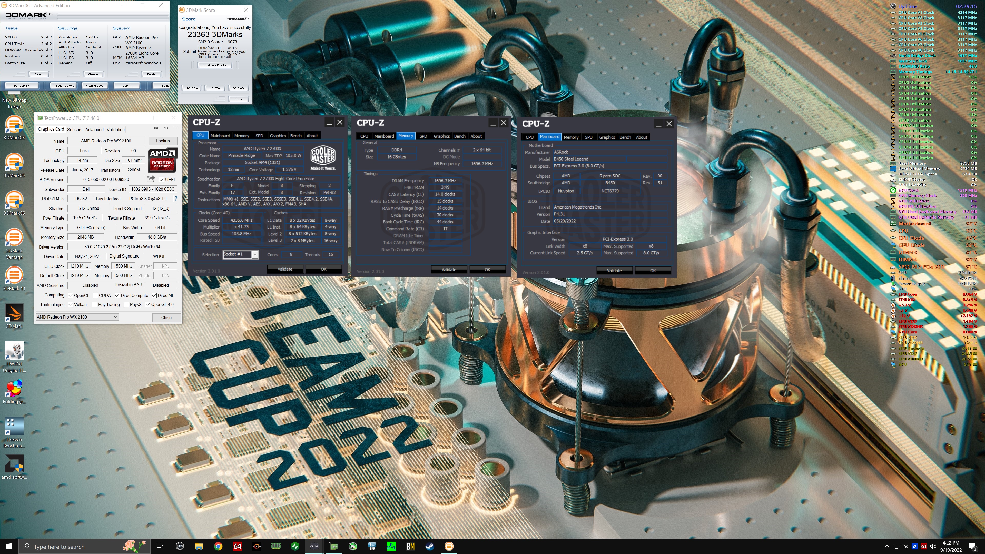Switch to the Validation tab in GPU-Z

pyautogui.click(x=115, y=130)
